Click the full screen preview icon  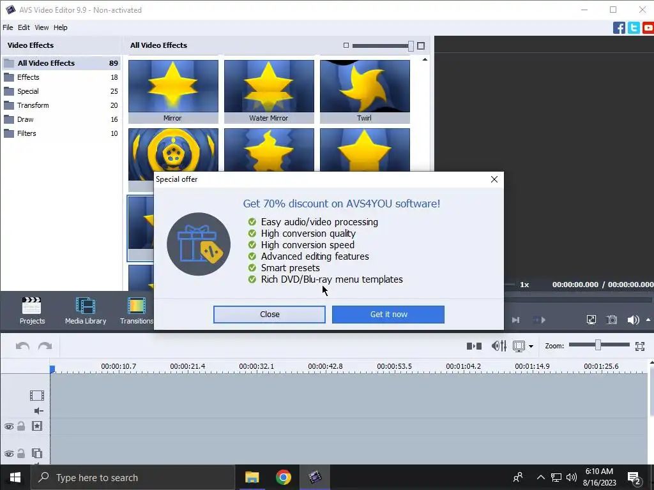click(x=591, y=320)
